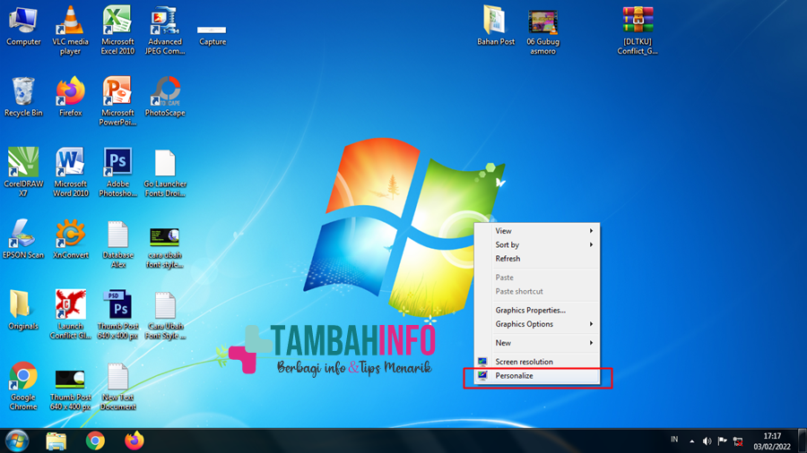Image resolution: width=807 pixels, height=453 pixels.
Task: Select the Computer desktop icon
Action: click(23, 27)
